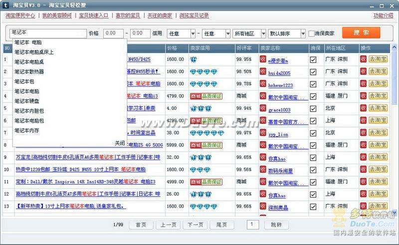Viewport: 399px width, 245px height.
Task: Click the 商城 品质保证 badge in row 11
Action: [206, 182]
